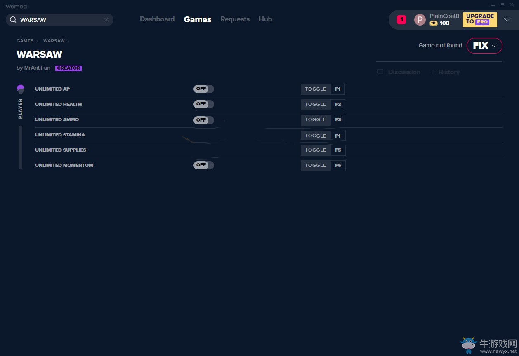
Task: Click Upgrade to Pro button
Action: (x=480, y=19)
